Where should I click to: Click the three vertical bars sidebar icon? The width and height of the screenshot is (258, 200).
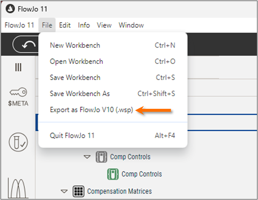click(x=18, y=67)
